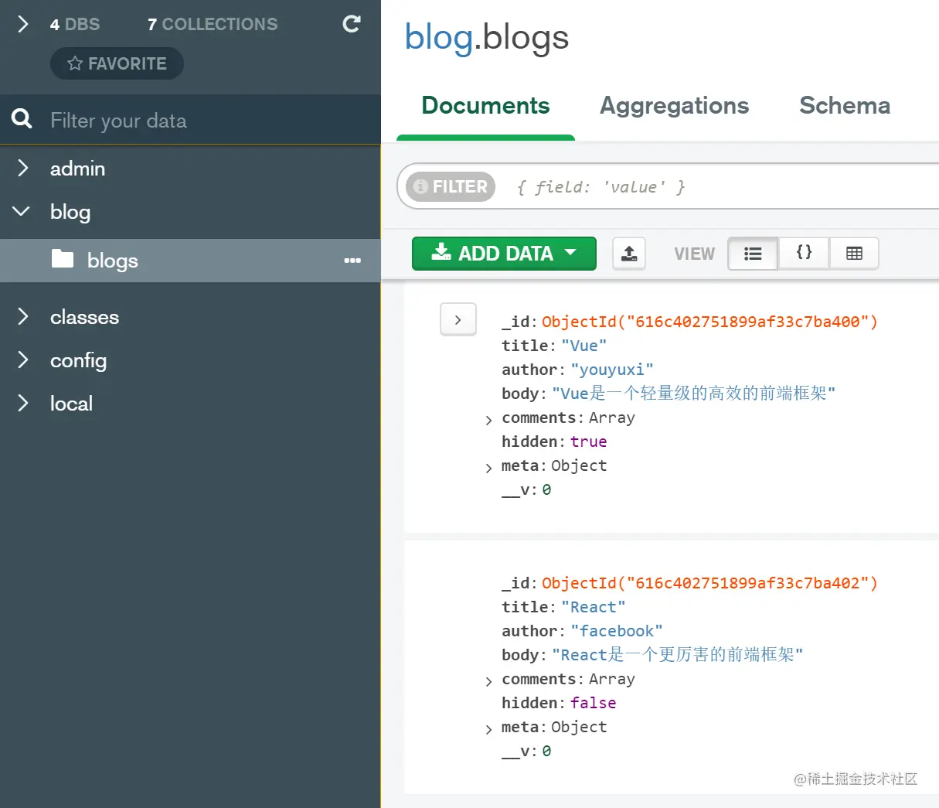Expand the classes database
This screenshot has width=939, height=808.
click(22, 316)
